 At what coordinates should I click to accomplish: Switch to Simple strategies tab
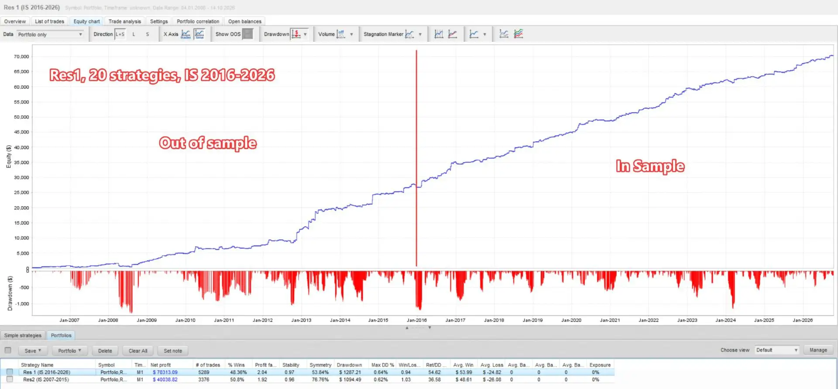click(x=23, y=335)
